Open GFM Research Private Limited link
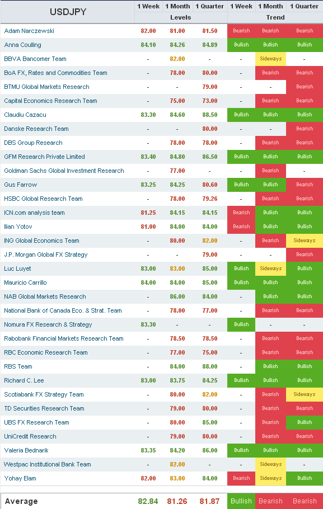 coord(44,157)
